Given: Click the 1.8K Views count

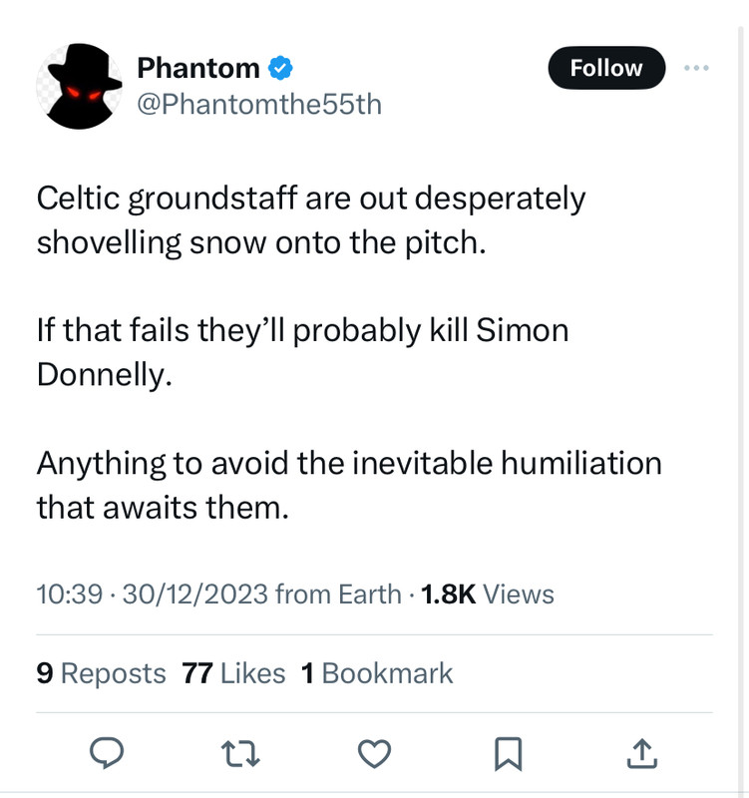Looking at the screenshot, I should pyautogui.click(x=488, y=594).
